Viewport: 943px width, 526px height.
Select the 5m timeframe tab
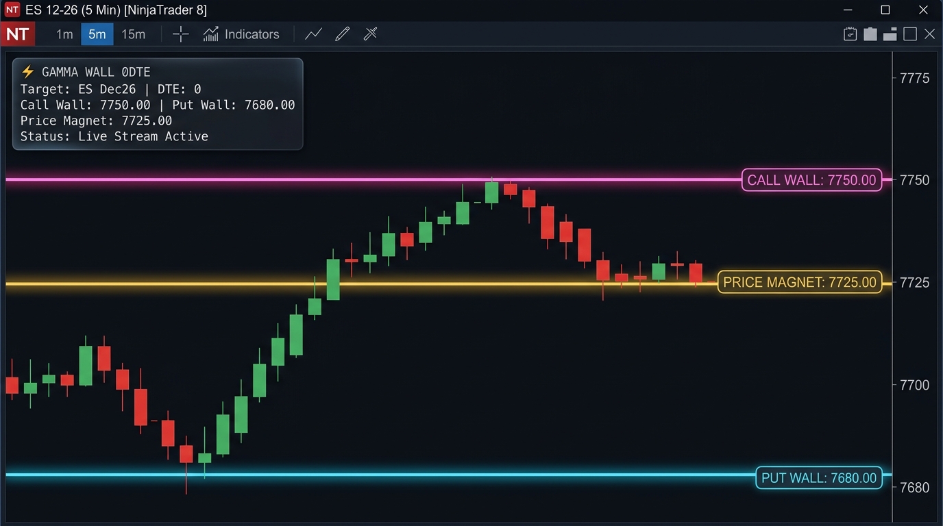pyautogui.click(x=97, y=34)
